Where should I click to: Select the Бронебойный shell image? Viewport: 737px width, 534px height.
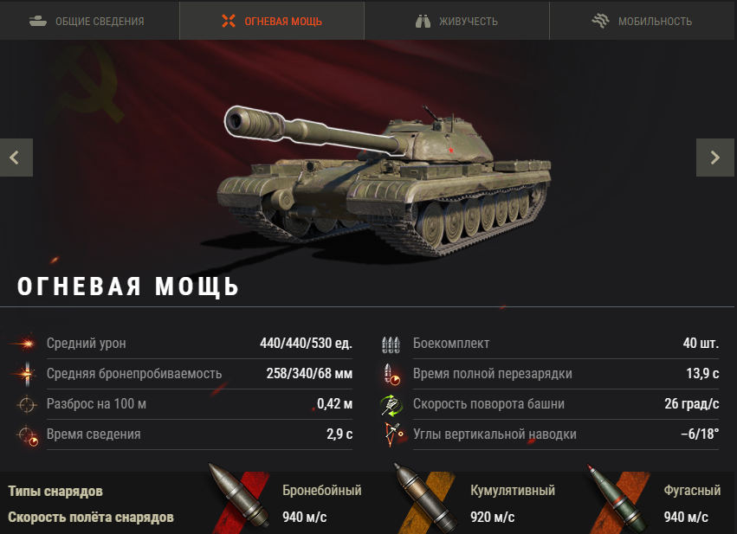pos(240,498)
